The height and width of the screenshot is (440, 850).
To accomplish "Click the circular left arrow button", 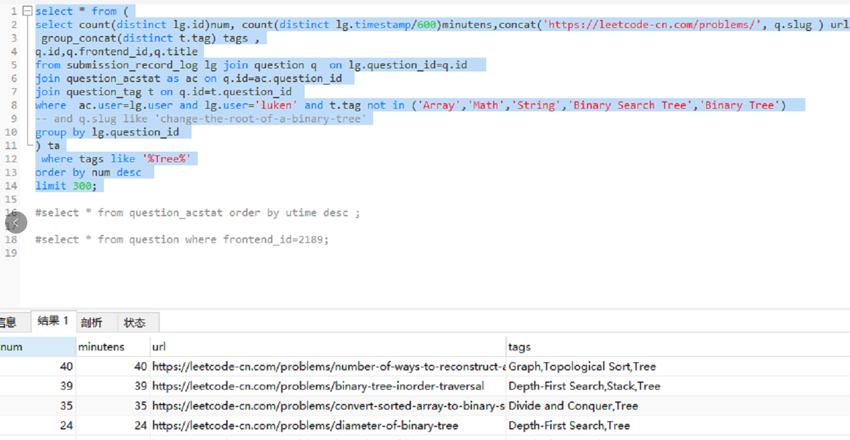I will [16, 222].
